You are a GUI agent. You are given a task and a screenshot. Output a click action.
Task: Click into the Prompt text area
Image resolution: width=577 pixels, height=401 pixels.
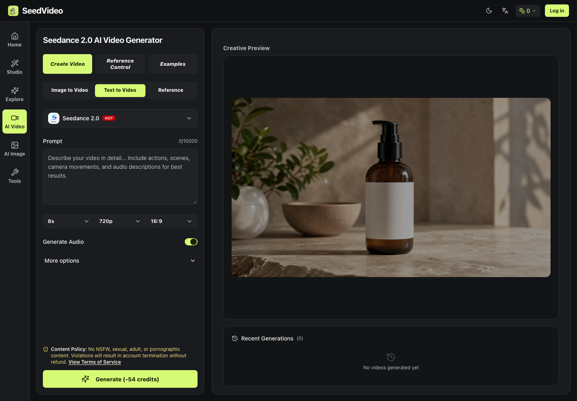click(120, 176)
